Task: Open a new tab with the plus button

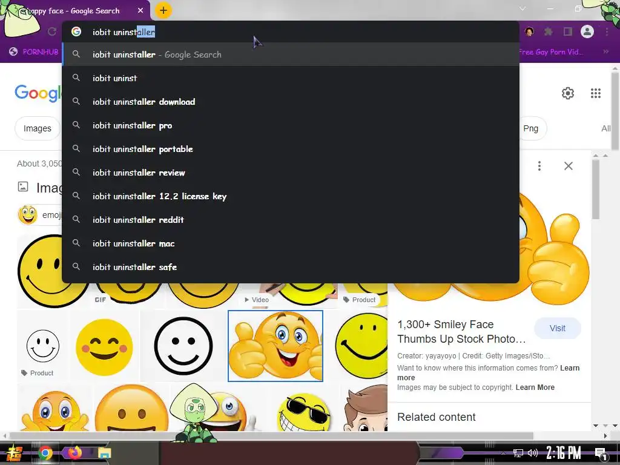Action: 163,11
